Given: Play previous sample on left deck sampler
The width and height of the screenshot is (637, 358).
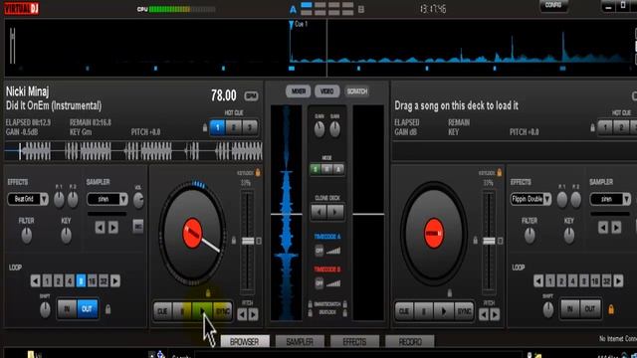Looking at the screenshot, I should pos(100,228).
